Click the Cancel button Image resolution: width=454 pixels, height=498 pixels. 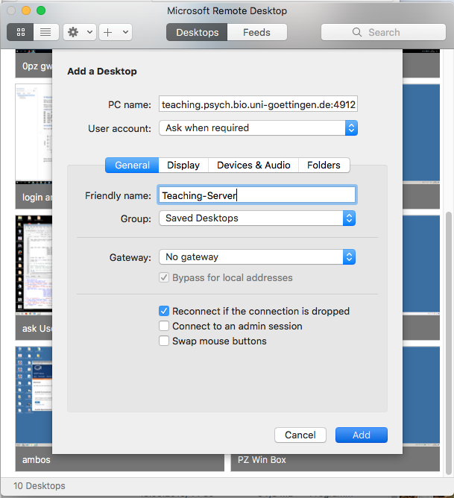click(x=300, y=435)
